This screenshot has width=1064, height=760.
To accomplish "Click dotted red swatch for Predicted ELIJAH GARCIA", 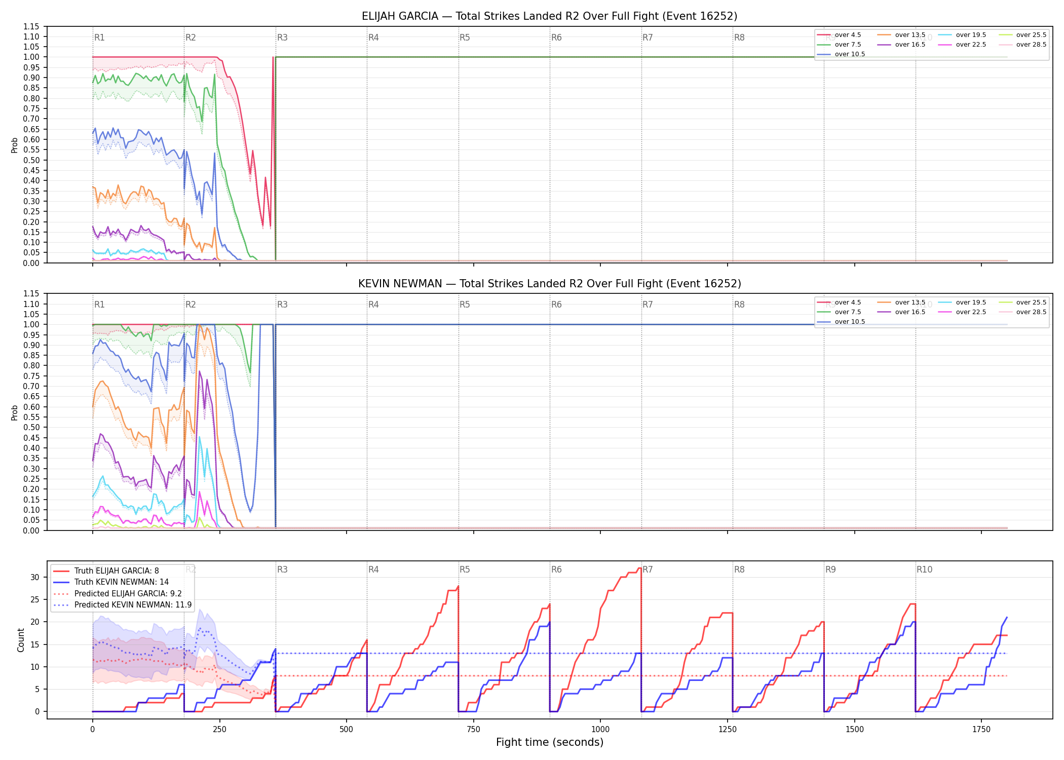I will [x=61, y=594].
